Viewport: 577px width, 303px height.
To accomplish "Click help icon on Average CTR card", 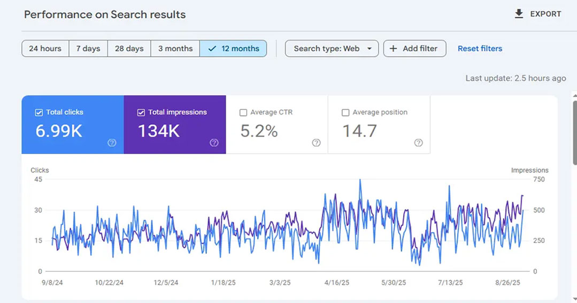I will pos(316,143).
